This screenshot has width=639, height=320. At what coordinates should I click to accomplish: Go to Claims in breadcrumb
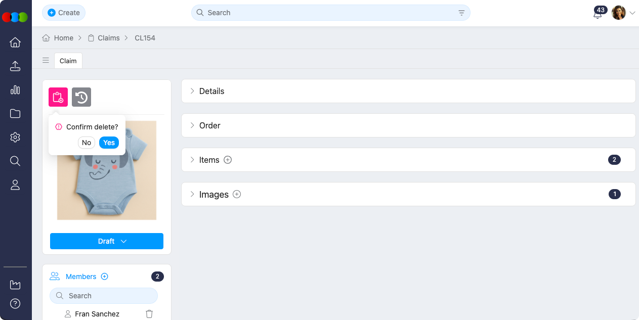[108, 38]
